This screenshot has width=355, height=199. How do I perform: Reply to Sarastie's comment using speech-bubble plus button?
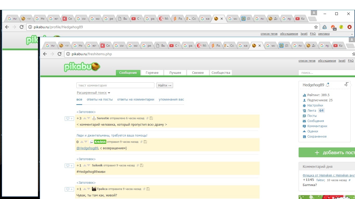69,118
